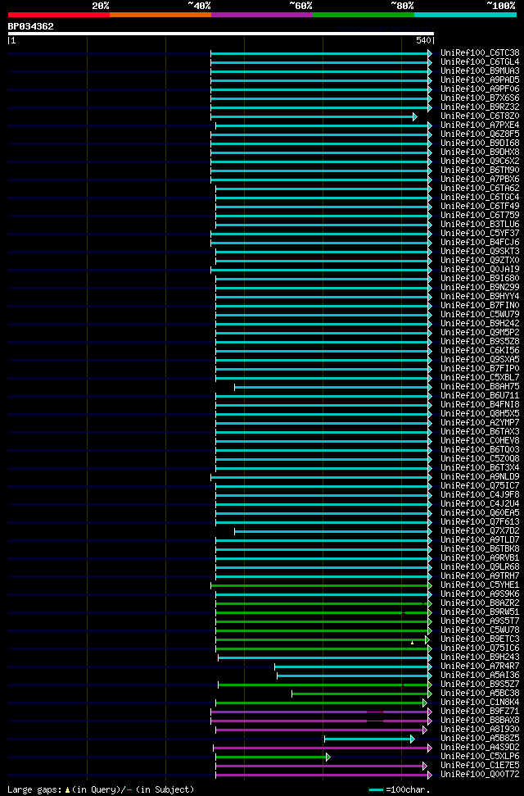The width and height of the screenshot is (524, 796).
Task: Select hit label UniRef100_B3TLU6
Action: tap(480, 225)
